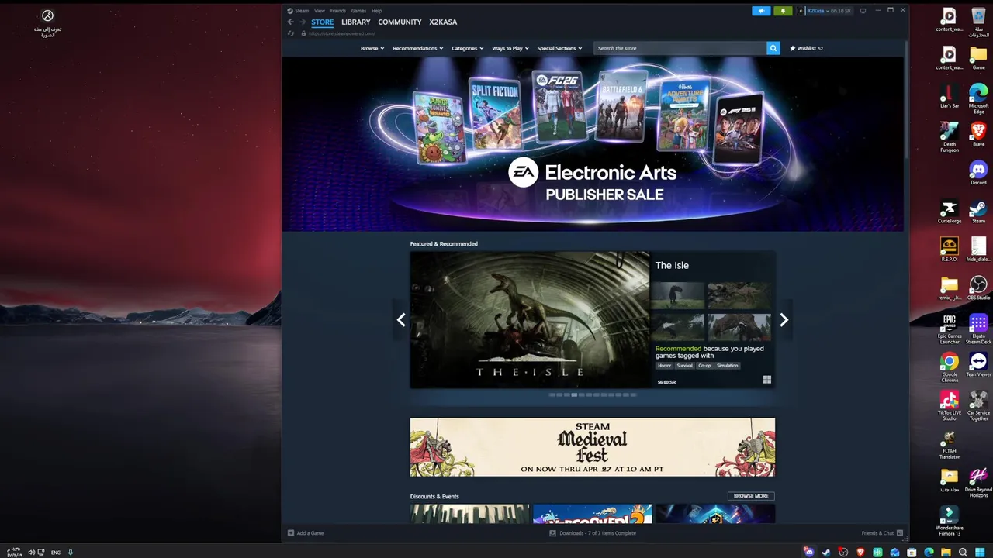993x558 pixels.
Task: Click the store search magnifier button
Action: tap(773, 48)
